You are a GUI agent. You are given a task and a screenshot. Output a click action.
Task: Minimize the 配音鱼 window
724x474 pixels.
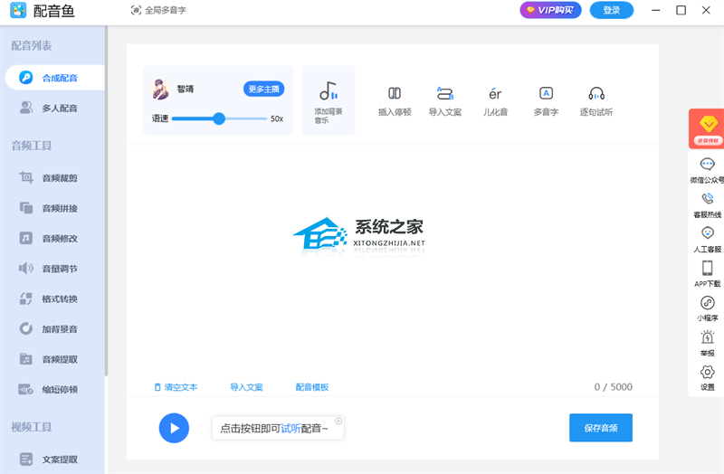[x=655, y=10]
